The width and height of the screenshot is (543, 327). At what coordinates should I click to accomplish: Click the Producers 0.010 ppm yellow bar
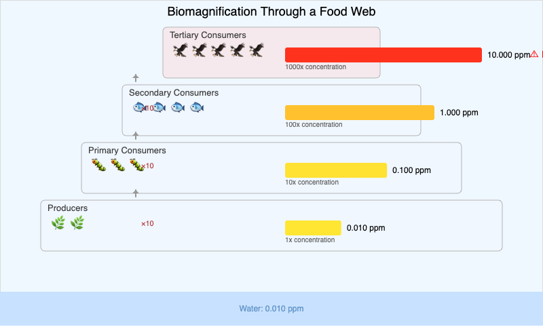pyautogui.click(x=313, y=228)
